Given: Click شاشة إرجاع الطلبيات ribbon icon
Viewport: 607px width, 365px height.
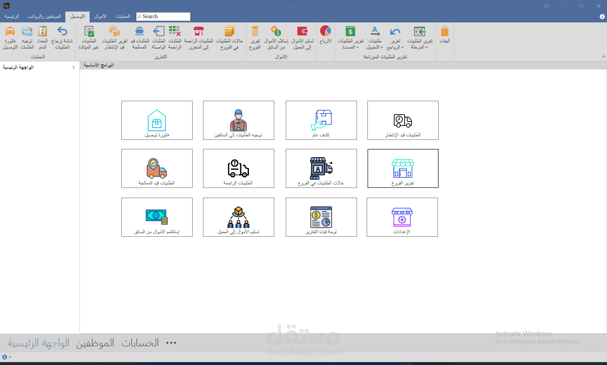Looking at the screenshot, I should [x=62, y=31].
